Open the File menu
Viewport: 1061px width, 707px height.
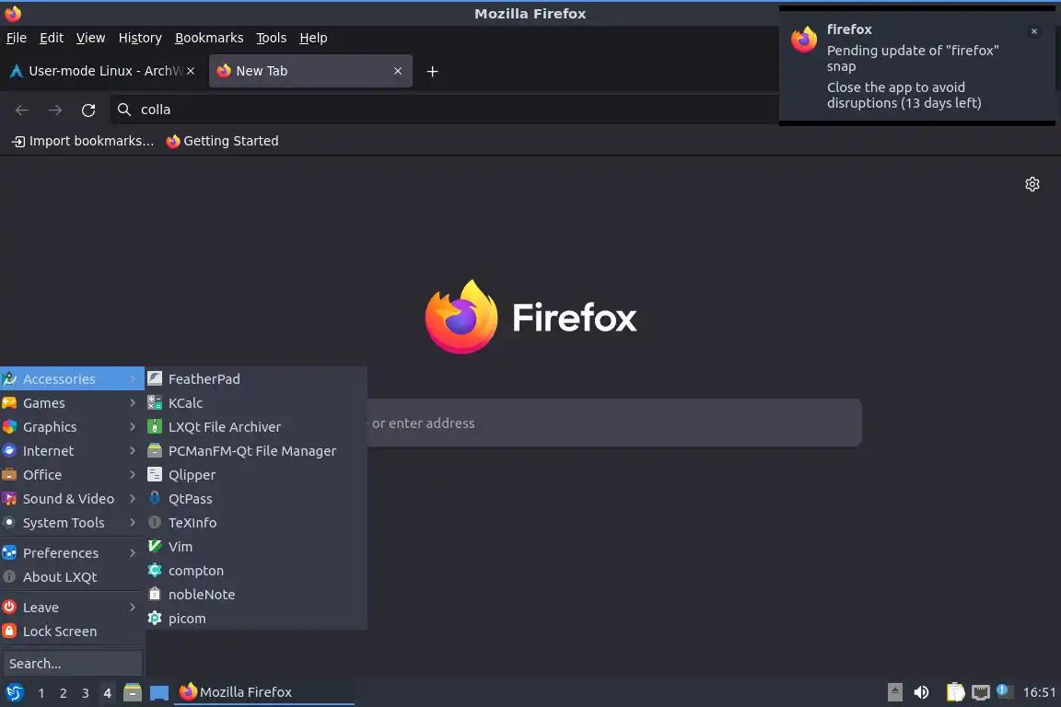point(17,38)
